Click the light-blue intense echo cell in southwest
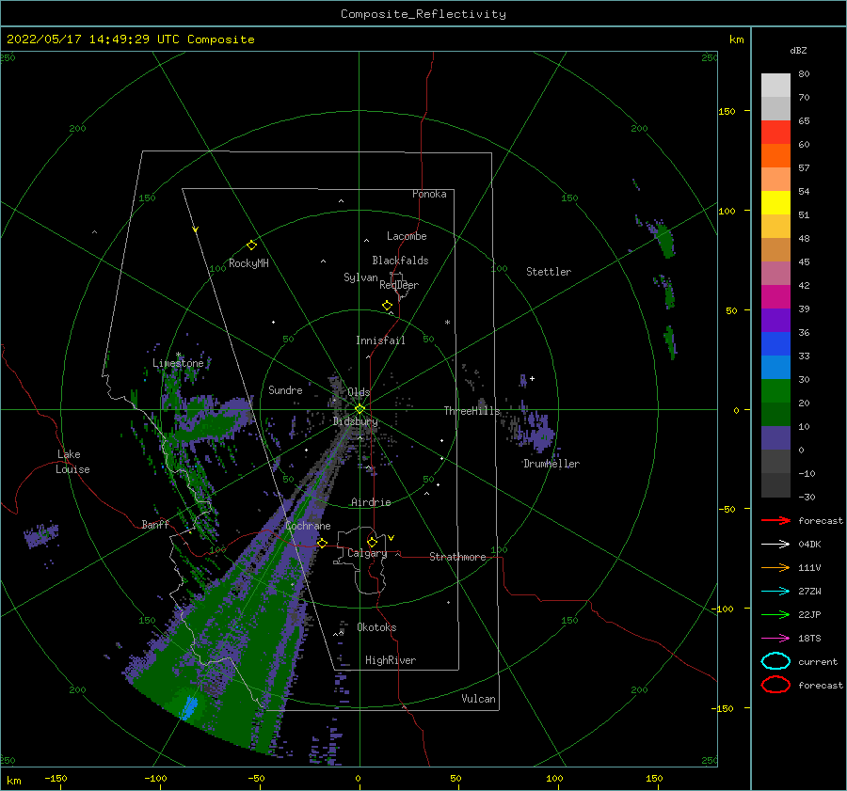847x791 pixels. pos(189,707)
